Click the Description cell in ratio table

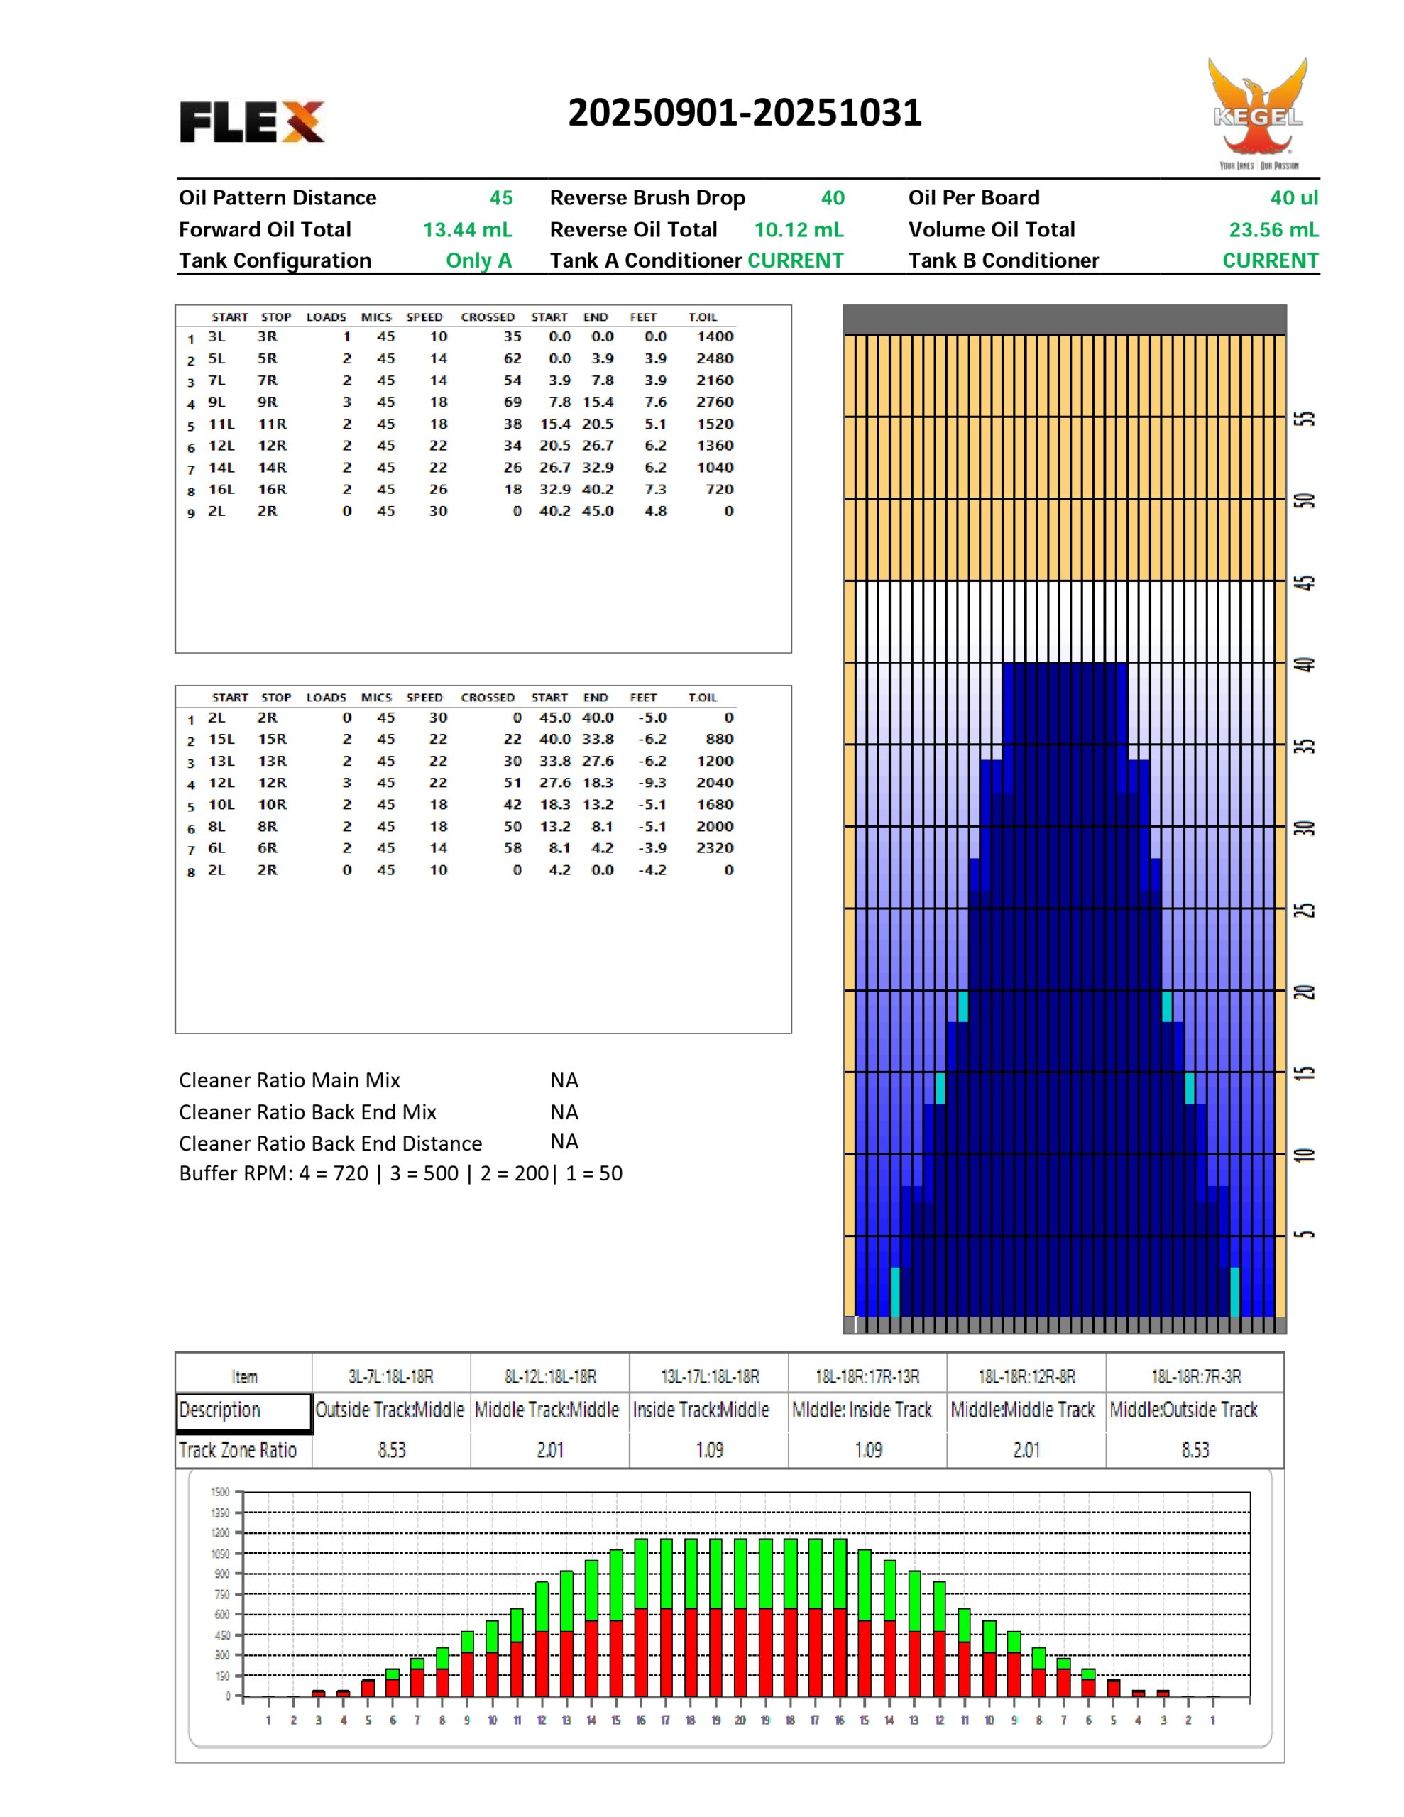(243, 1410)
